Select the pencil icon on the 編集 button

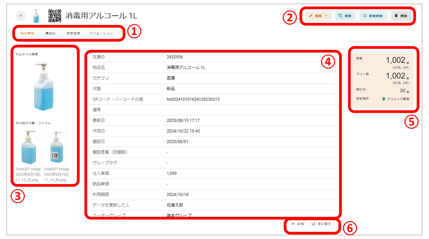tap(310, 16)
